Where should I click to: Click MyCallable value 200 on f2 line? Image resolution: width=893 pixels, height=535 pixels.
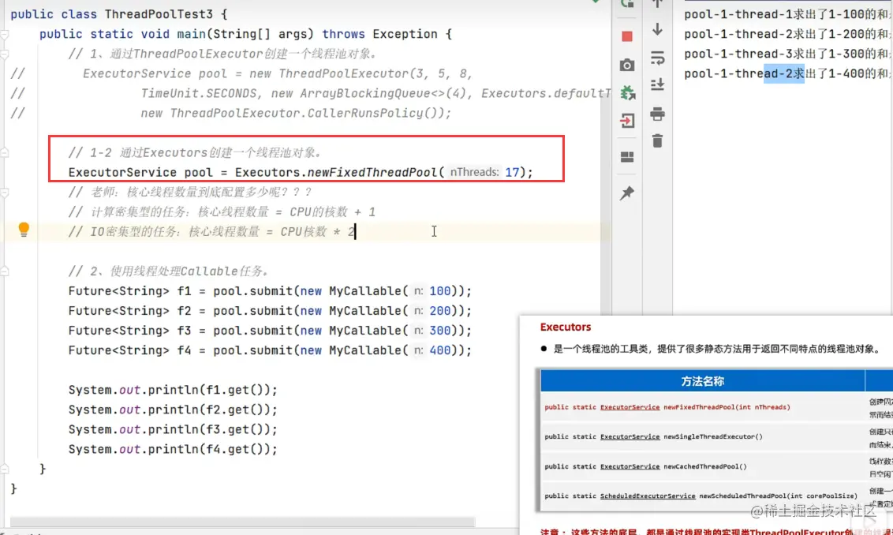point(439,311)
